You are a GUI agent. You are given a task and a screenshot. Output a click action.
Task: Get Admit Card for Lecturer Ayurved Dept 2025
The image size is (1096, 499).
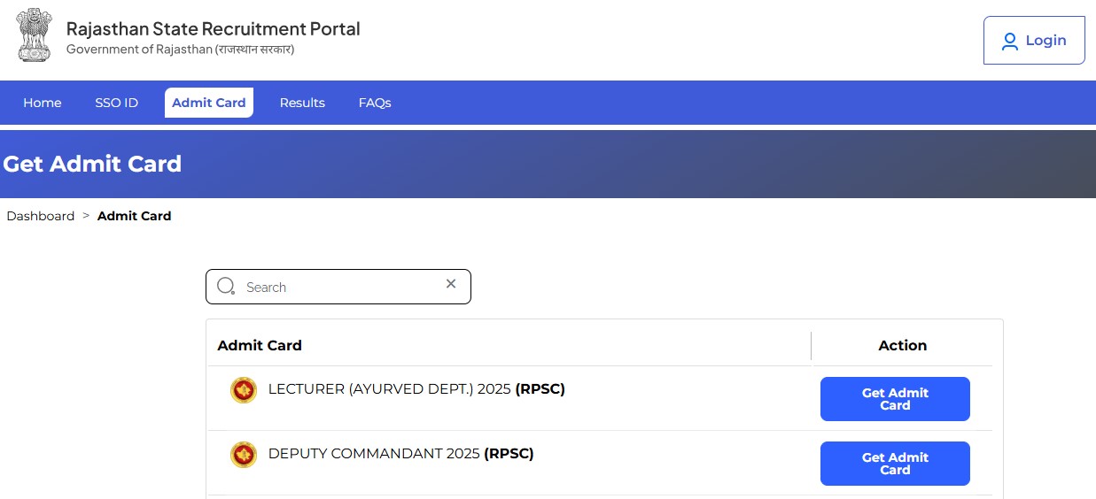[895, 399]
